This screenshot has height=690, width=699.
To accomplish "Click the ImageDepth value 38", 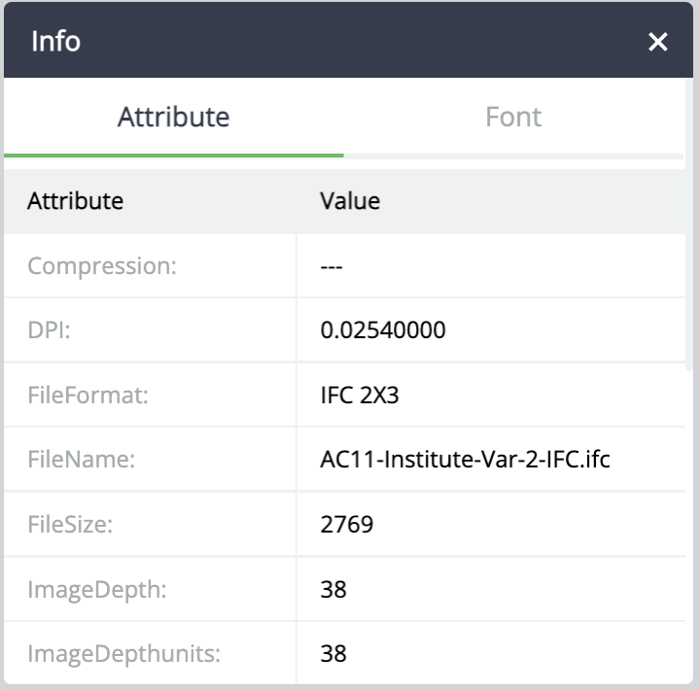I will 333,589.
